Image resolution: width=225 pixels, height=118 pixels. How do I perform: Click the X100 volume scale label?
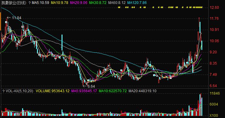click(214, 115)
